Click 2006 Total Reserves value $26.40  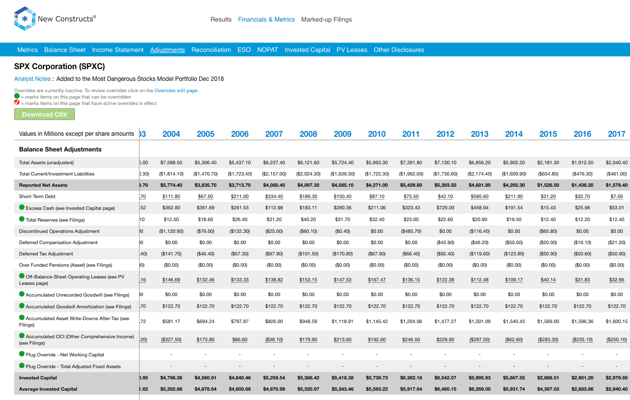point(240,219)
